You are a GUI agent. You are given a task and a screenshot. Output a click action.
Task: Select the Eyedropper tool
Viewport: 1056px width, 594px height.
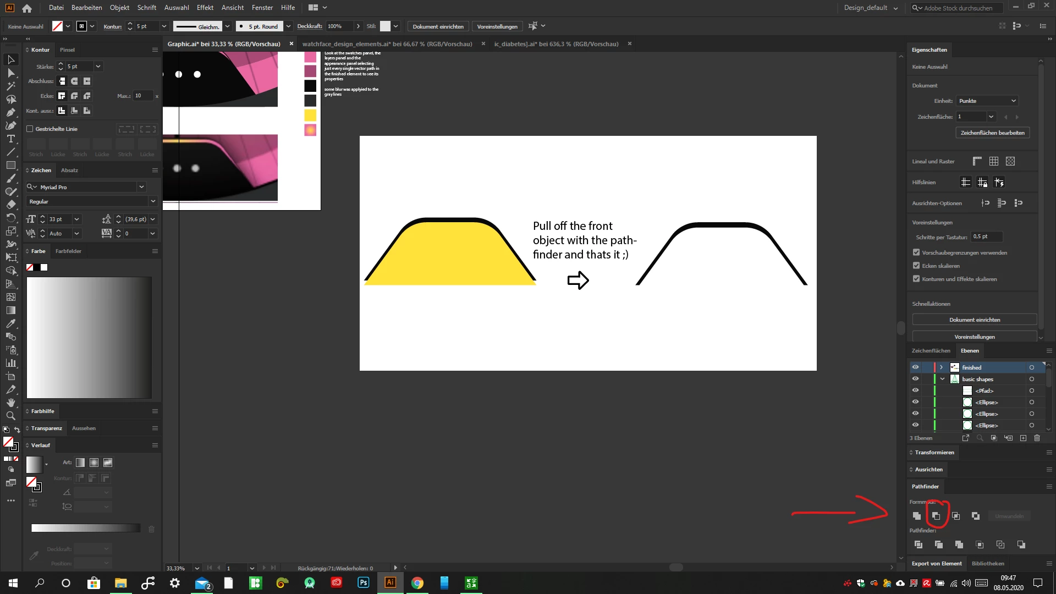pyautogui.click(x=10, y=324)
